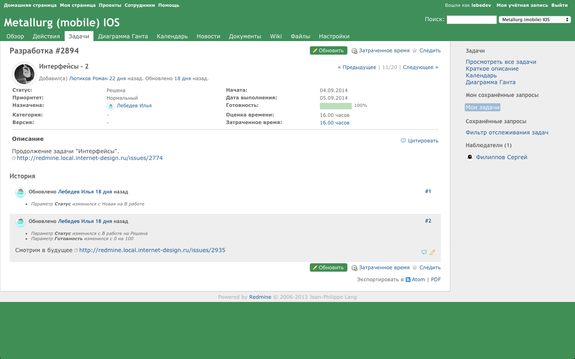Open the Мои задачи saved query
This screenshot has height=359, width=575.
(482, 107)
